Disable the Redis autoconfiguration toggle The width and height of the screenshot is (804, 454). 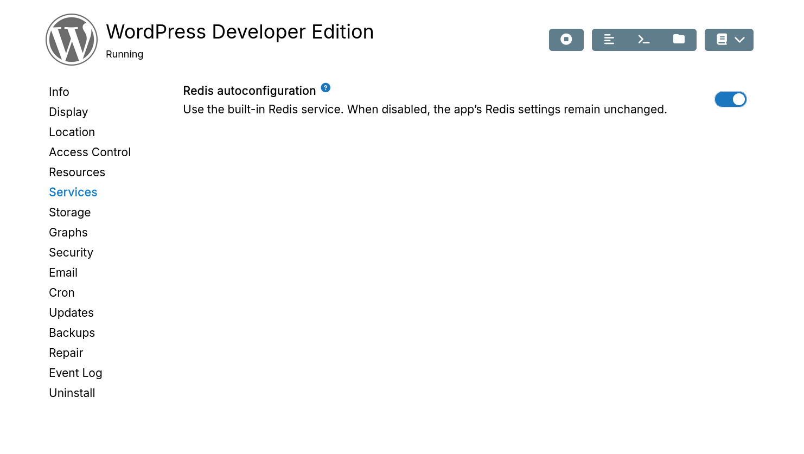(x=730, y=99)
